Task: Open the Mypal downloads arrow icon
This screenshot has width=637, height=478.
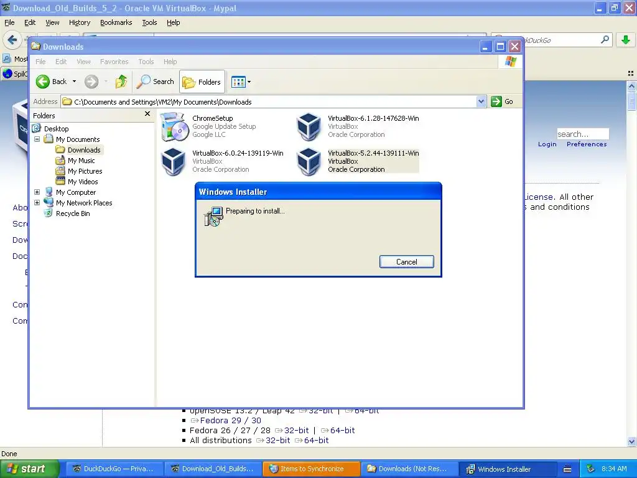Action: tap(626, 40)
